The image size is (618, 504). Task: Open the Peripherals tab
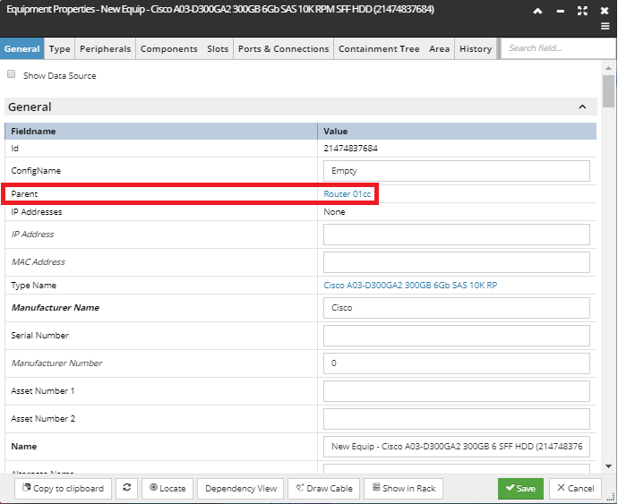point(105,49)
